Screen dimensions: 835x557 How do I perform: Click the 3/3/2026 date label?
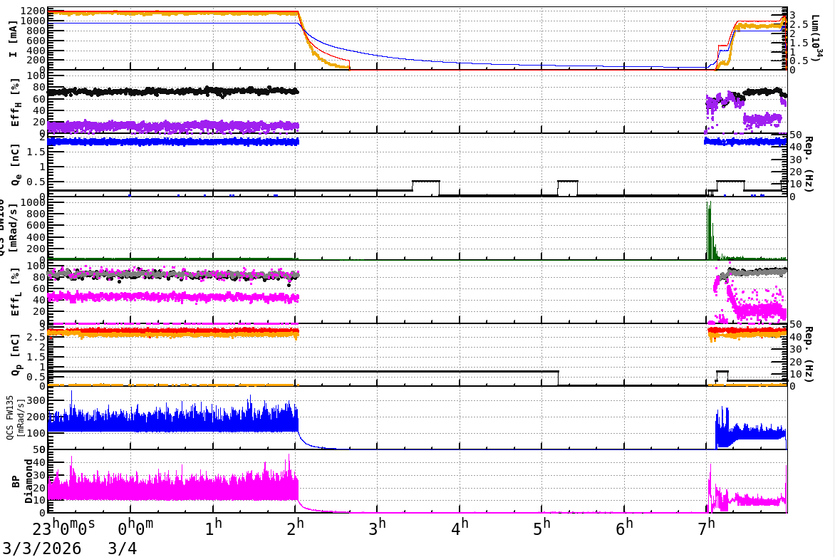coord(41,548)
